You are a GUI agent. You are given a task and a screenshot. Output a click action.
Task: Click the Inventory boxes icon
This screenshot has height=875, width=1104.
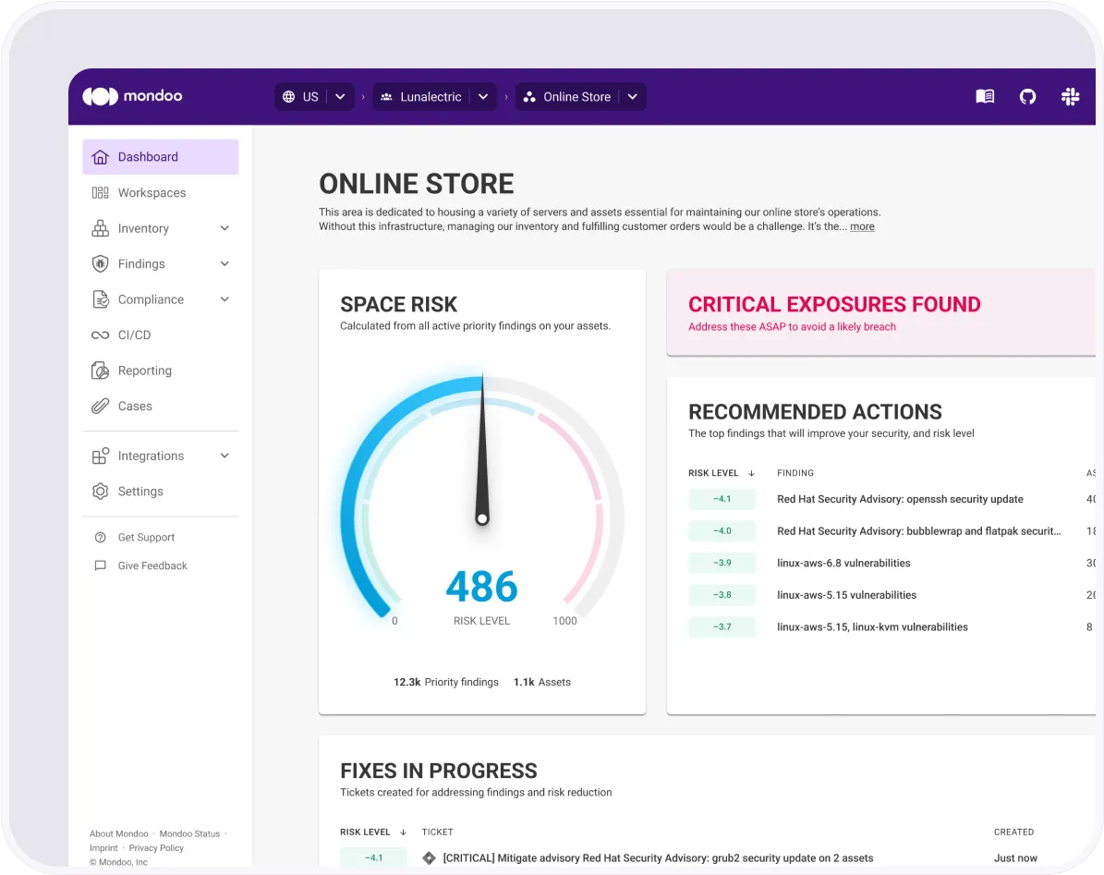(100, 228)
